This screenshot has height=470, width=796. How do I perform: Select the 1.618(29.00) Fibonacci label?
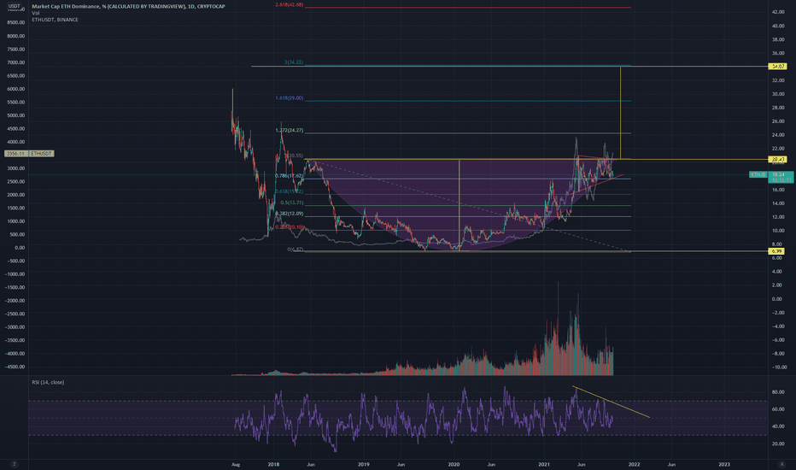[x=290, y=98]
